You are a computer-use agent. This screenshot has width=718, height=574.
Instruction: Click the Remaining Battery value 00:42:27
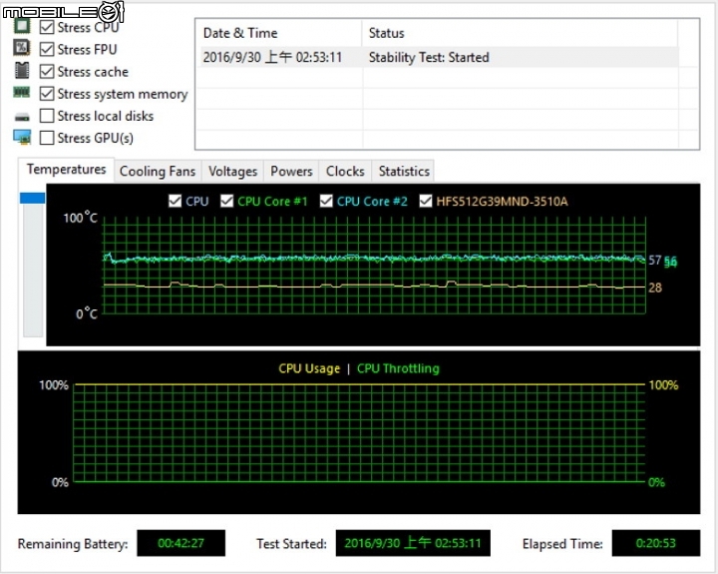[x=180, y=543]
